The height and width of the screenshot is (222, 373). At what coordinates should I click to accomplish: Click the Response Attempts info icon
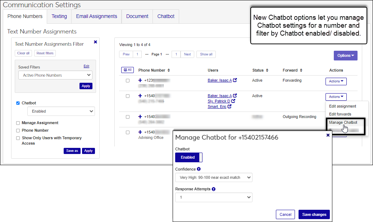214,189
